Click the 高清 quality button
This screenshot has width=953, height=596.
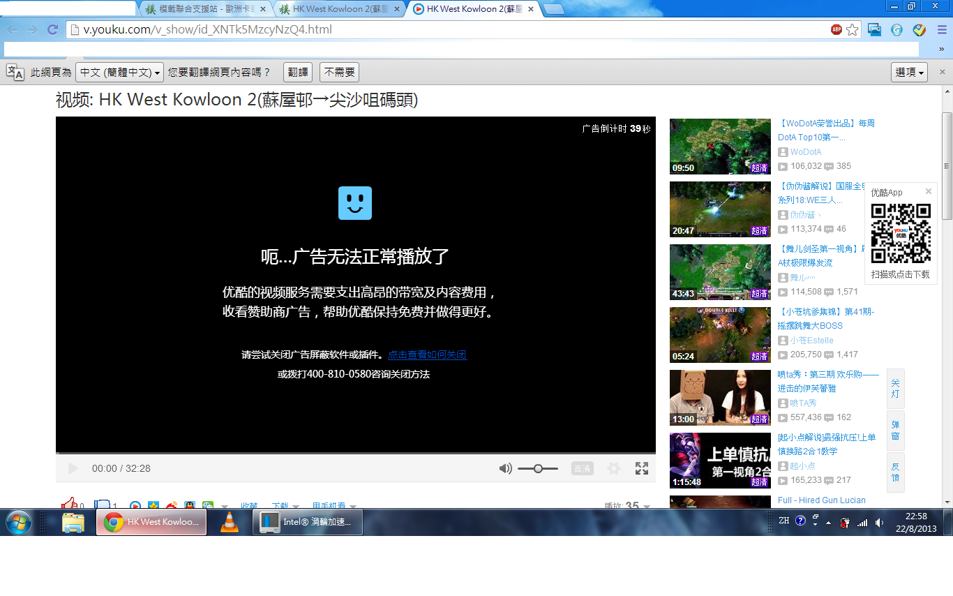pyautogui.click(x=583, y=468)
